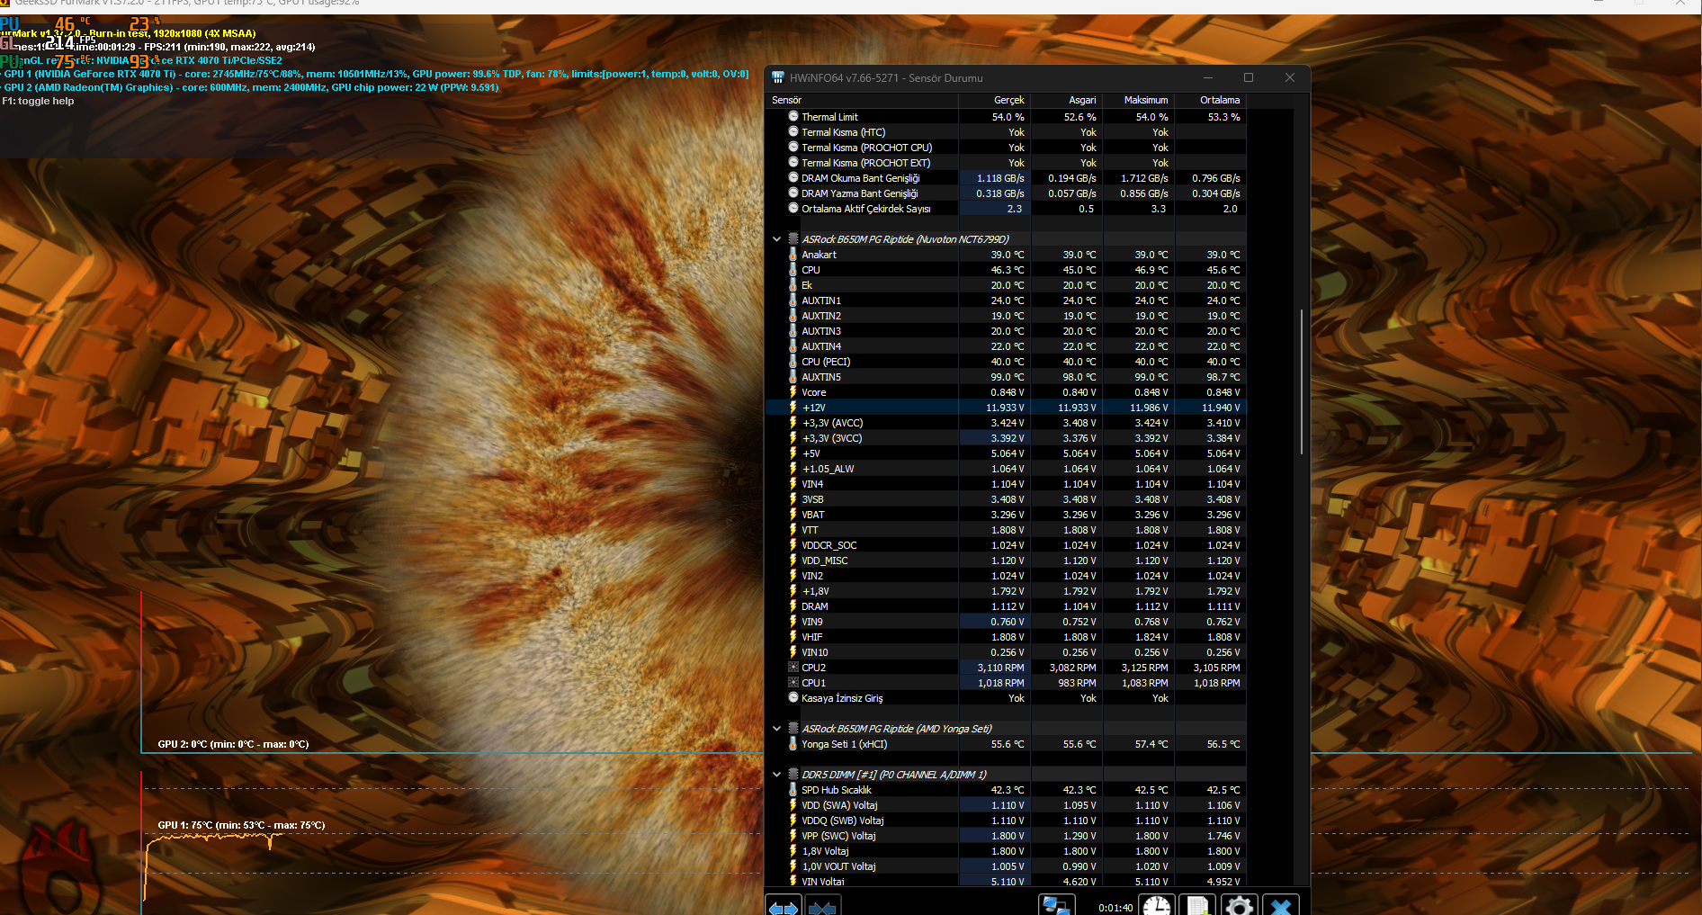Click the thermometer icon beside Anakart
The width and height of the screenshot is (1702, 915).
click(x=793, y=255)
